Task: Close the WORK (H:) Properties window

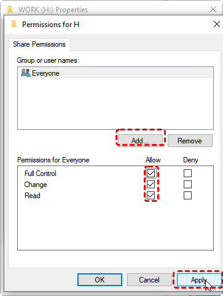Action: (213, 9)
